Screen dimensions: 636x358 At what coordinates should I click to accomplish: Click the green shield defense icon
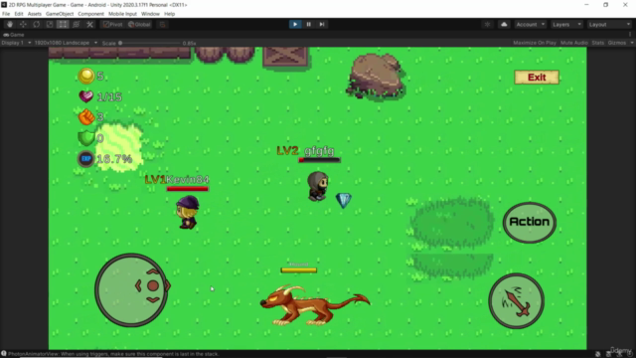(x=86, y=138)
